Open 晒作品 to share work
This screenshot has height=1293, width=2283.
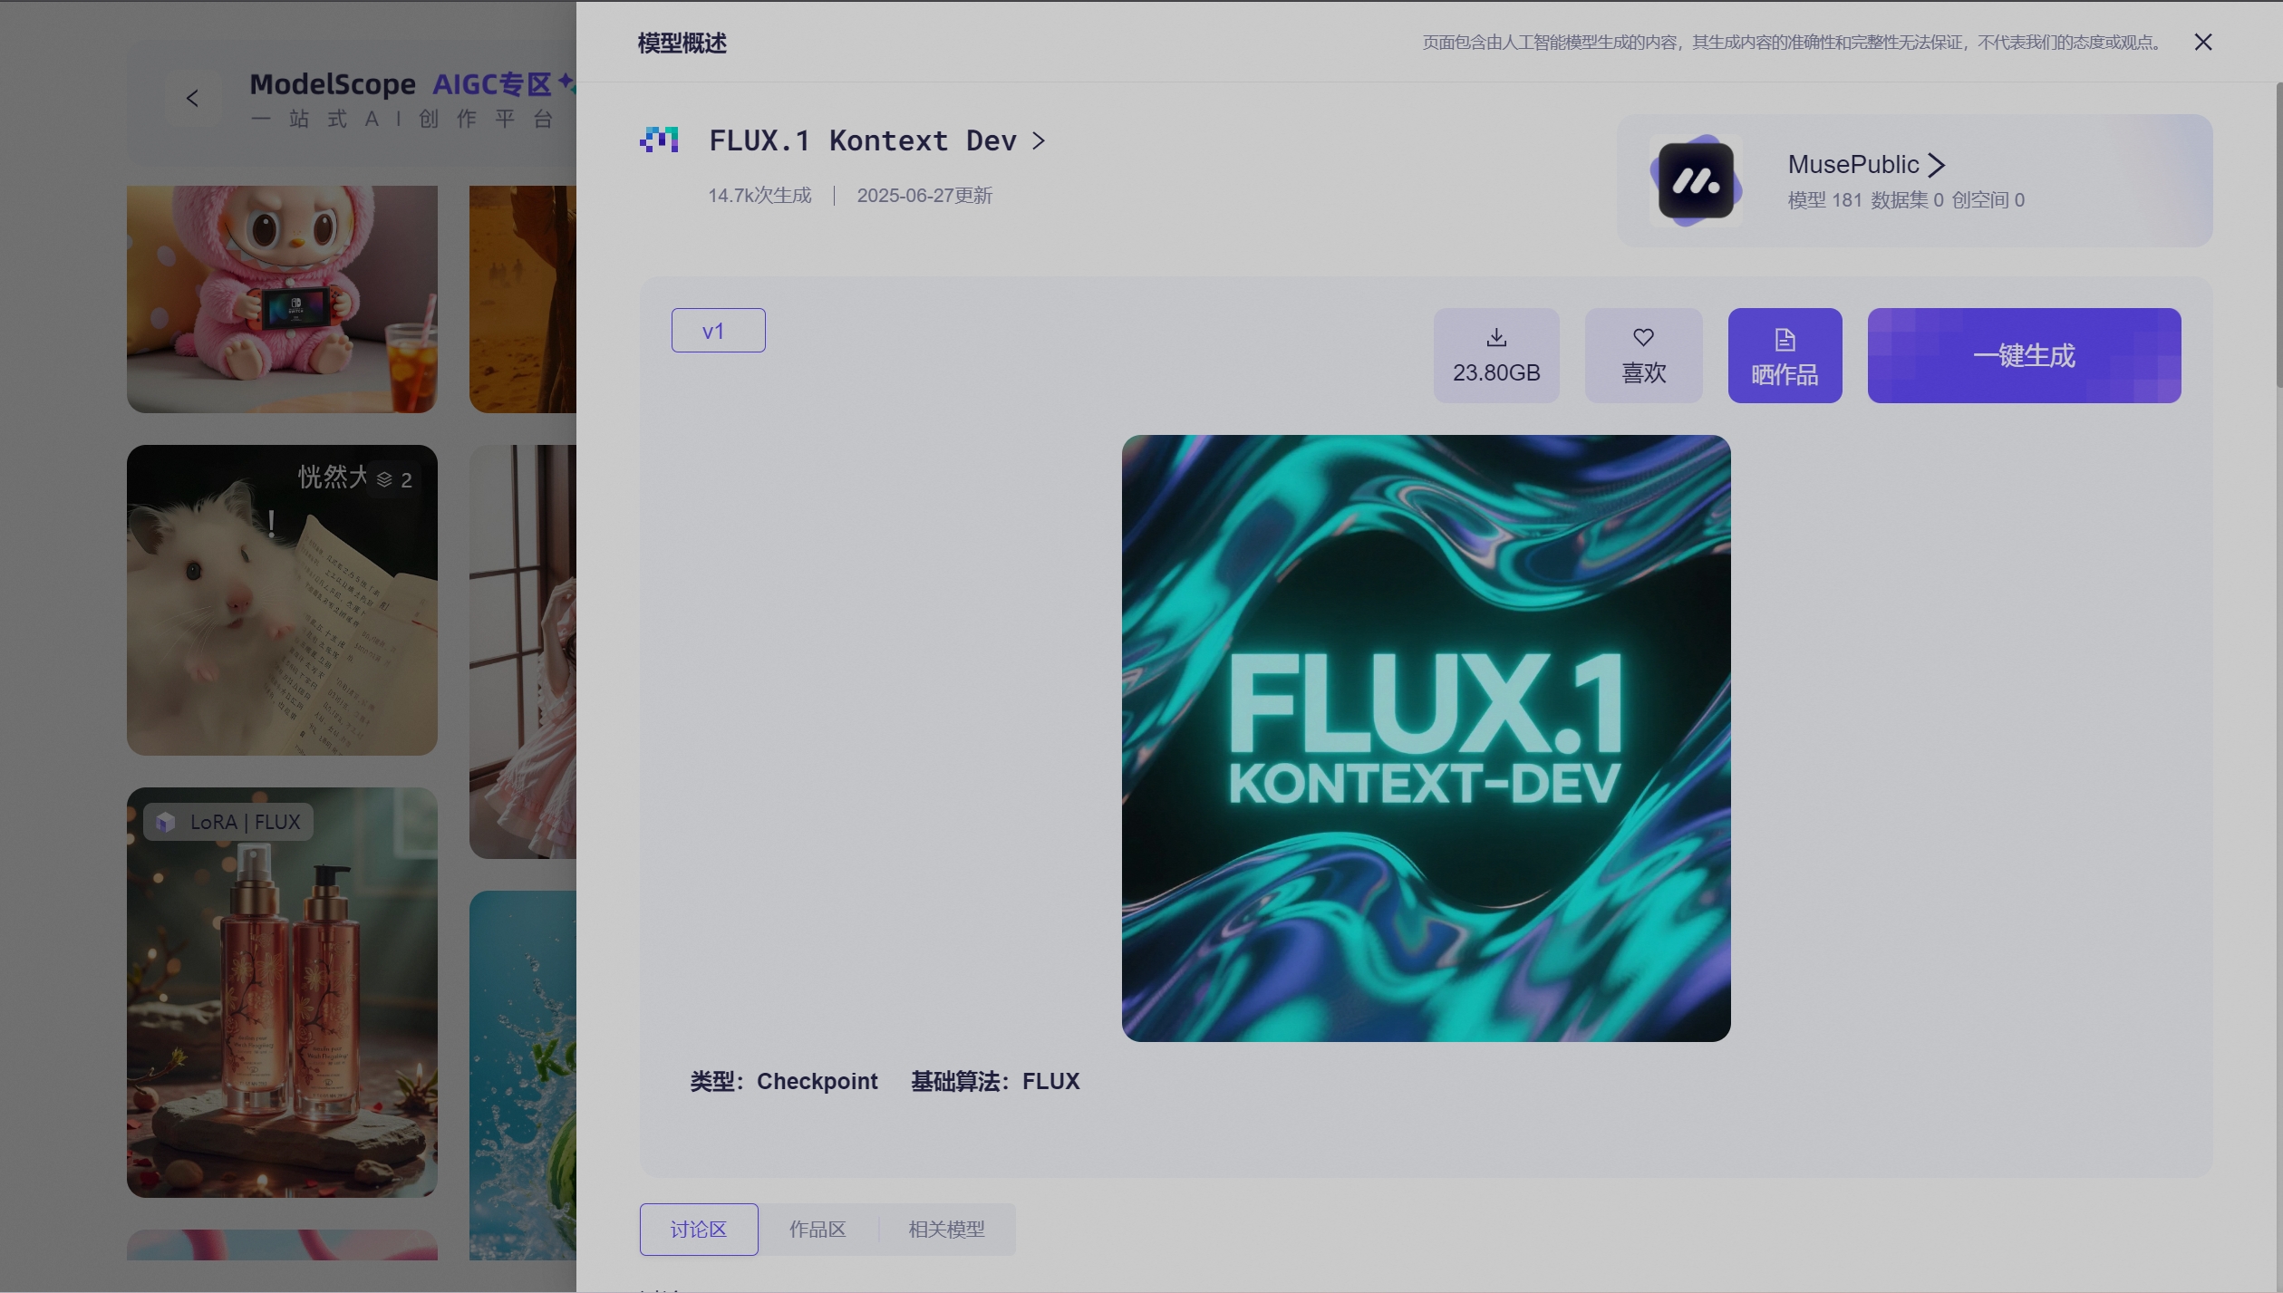(1785, 355)
